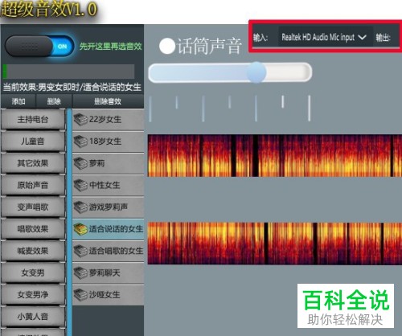Open the 小黄人音 category
Image resolution: width=402 pixels, height=336 pixels.
coord(33,317)
